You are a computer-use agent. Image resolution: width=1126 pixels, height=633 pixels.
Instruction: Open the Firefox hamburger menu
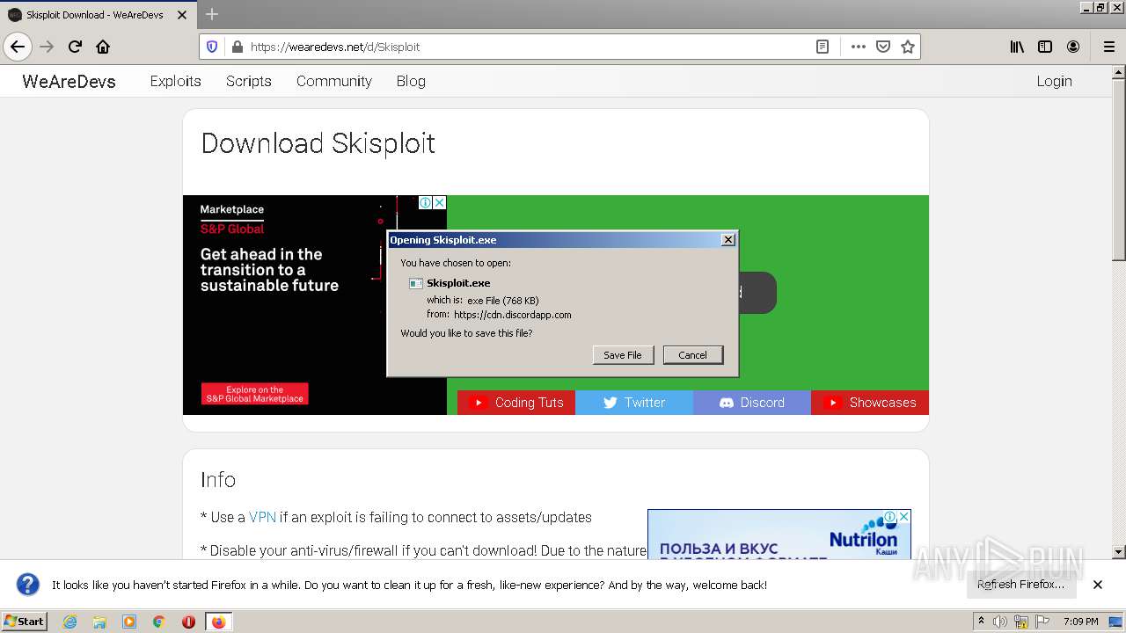(1108, 47)
